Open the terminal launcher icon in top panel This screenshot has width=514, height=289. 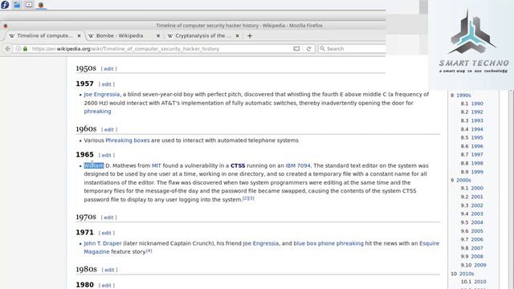[x=29, y=5]
